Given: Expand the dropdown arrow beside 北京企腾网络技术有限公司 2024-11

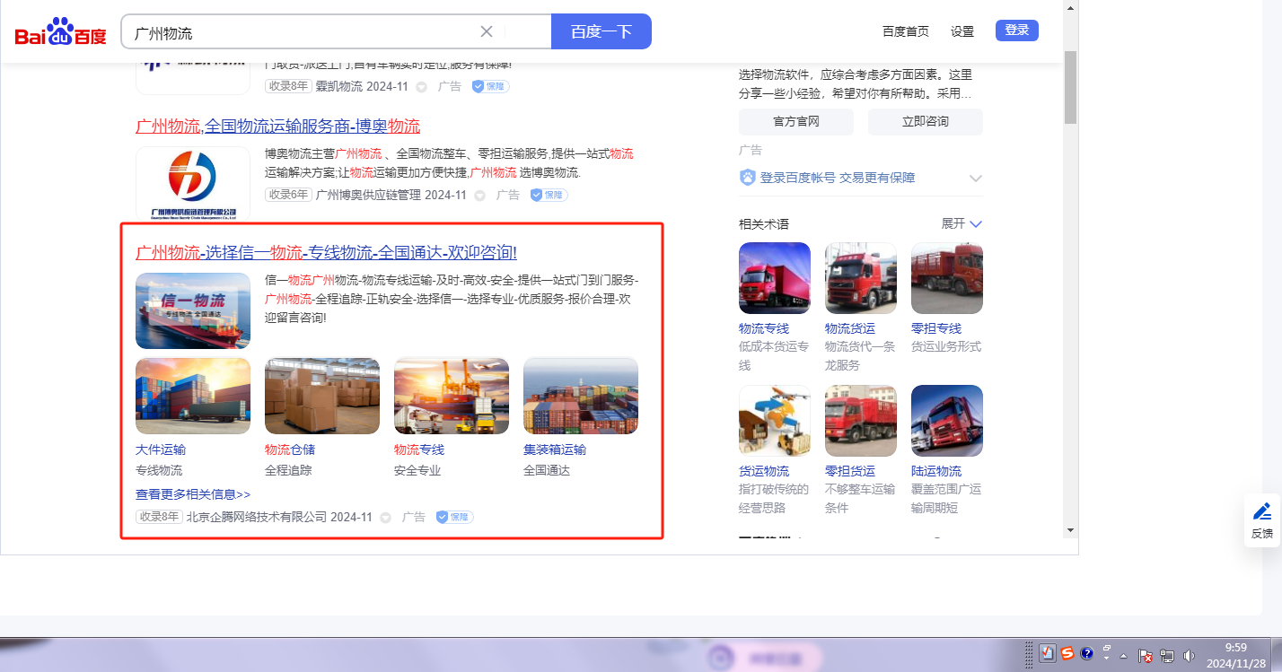Looking at the screenshot, I should coord(385,518).
